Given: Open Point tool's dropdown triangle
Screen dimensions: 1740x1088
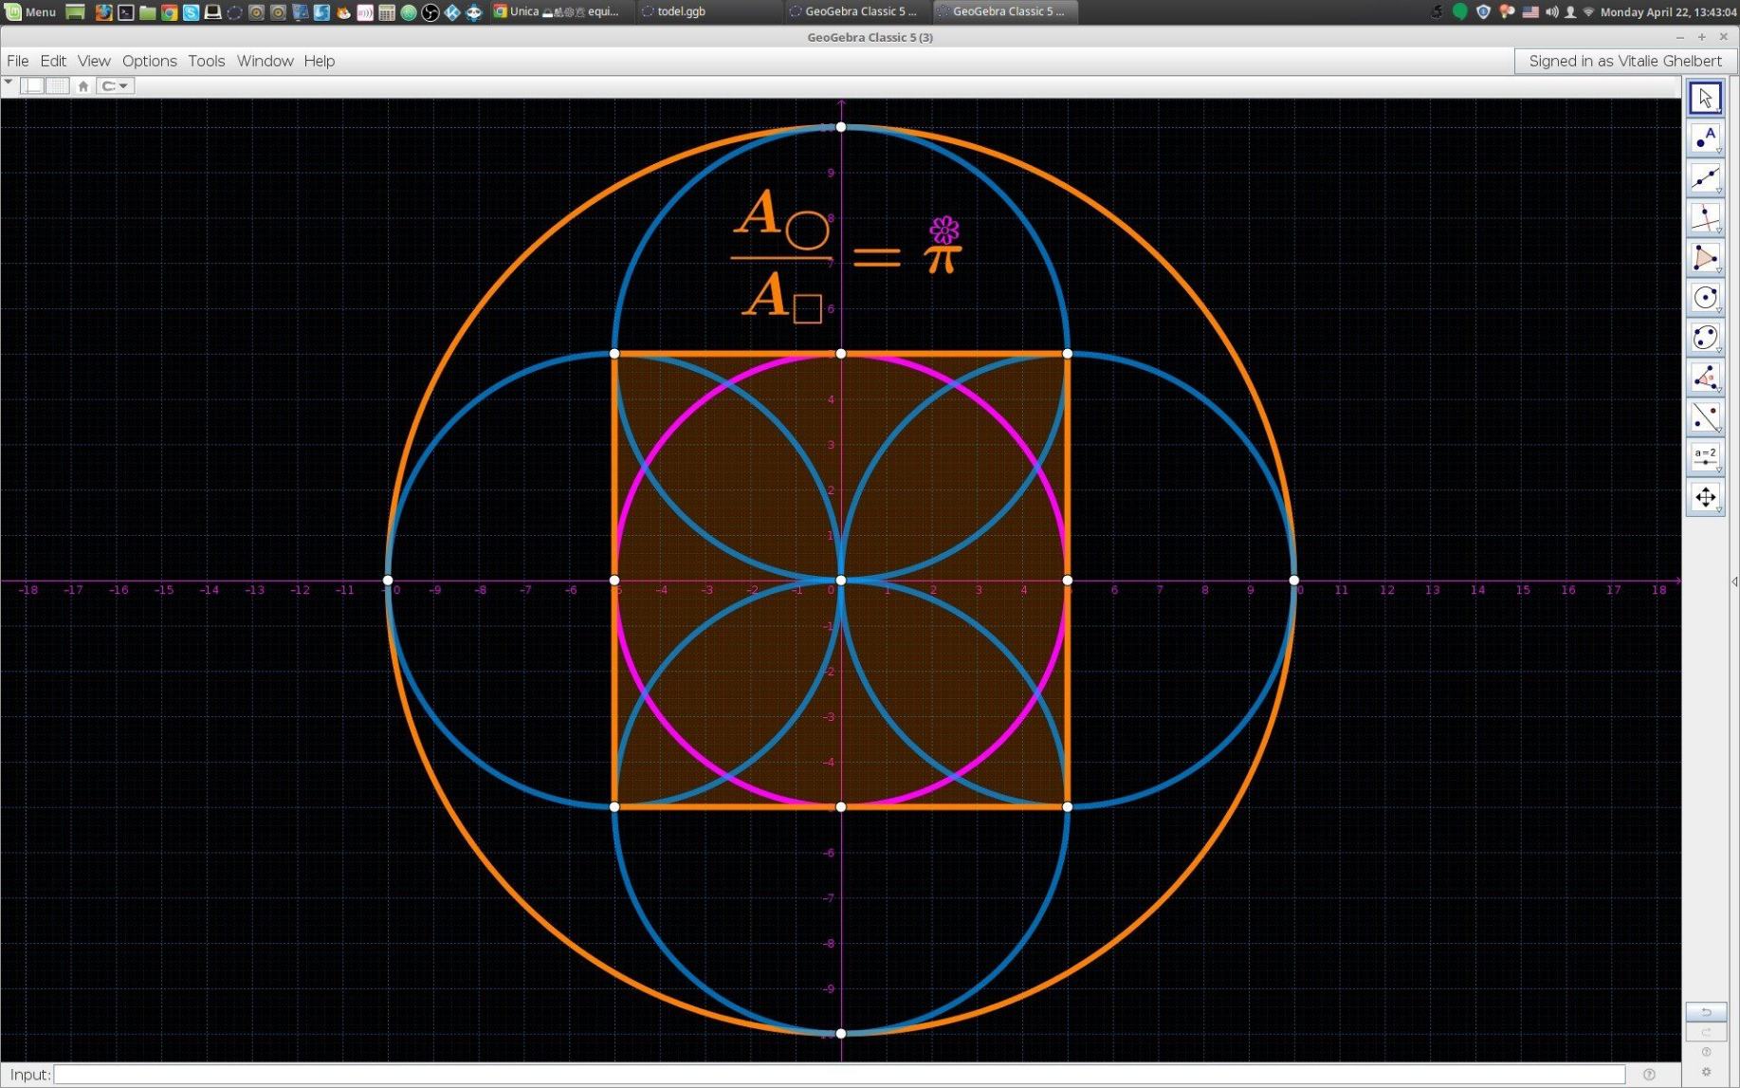Looking at the screenshot, I should (1718, 152).
